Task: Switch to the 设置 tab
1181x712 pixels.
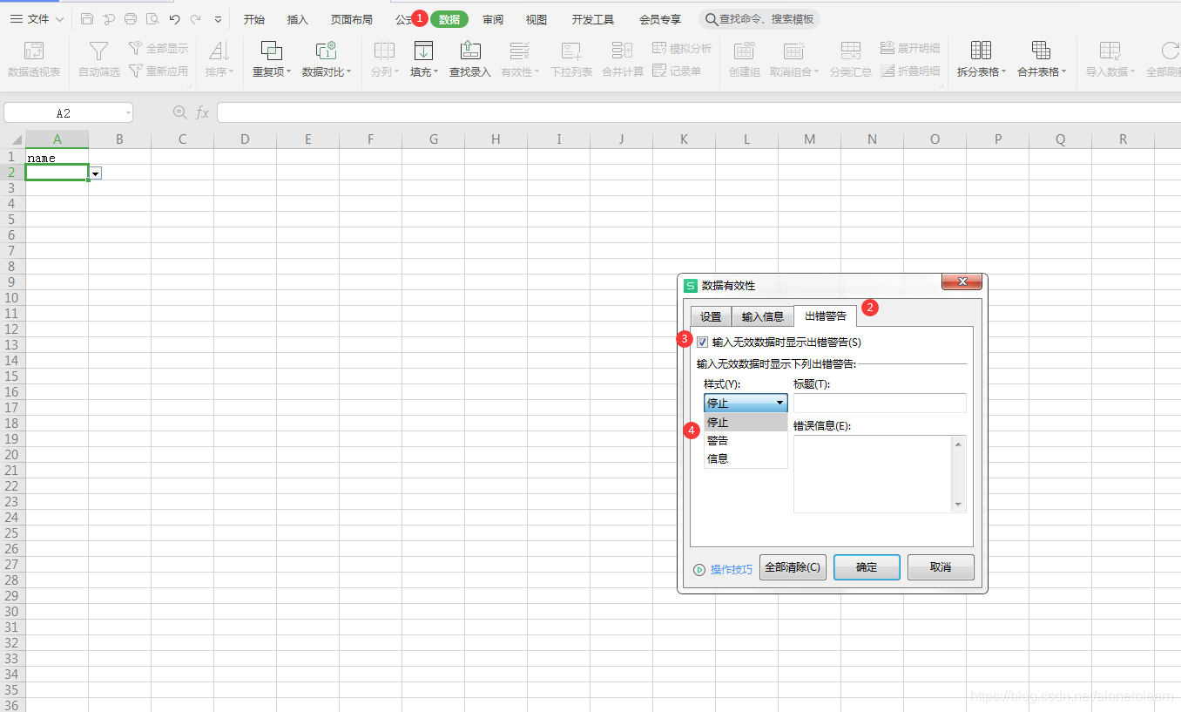Action: click(x=711, y=316)
